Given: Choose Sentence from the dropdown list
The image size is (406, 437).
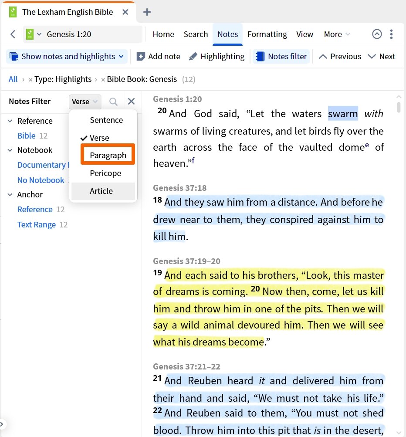Looking at the screenshot, I should 103,120.
